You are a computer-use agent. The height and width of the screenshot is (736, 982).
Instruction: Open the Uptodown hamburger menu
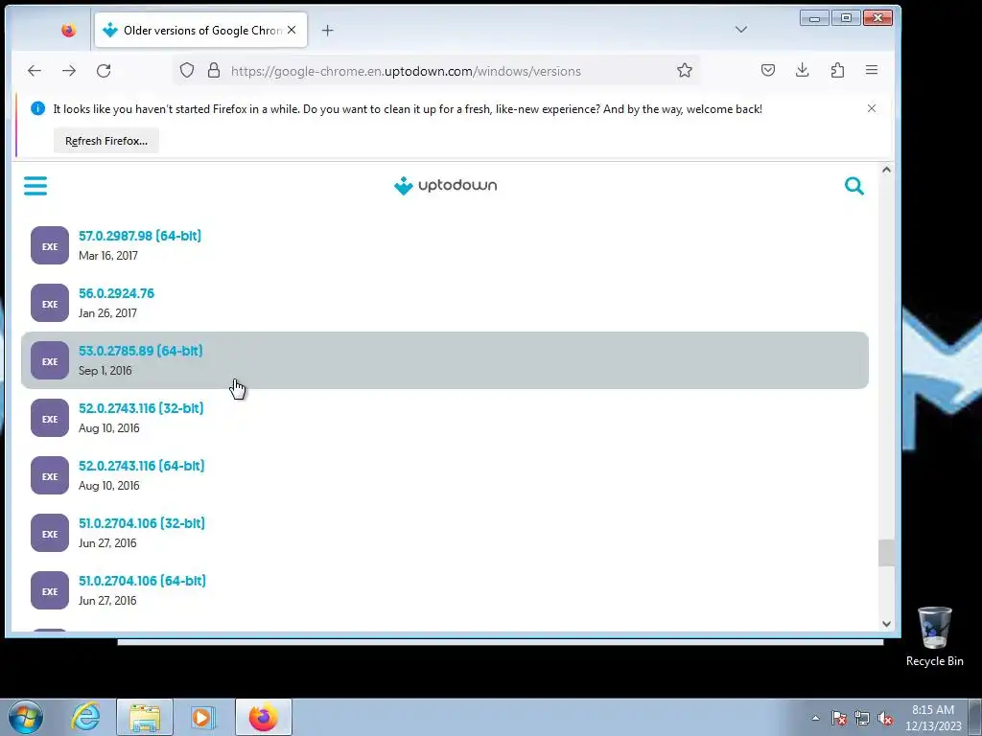tap(35, 186)
